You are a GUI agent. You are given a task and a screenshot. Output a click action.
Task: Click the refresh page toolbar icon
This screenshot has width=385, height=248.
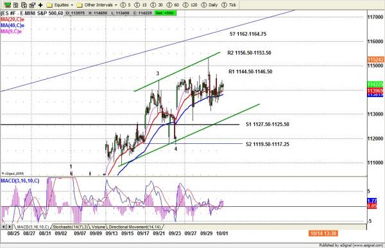click(x=24, y=4)
